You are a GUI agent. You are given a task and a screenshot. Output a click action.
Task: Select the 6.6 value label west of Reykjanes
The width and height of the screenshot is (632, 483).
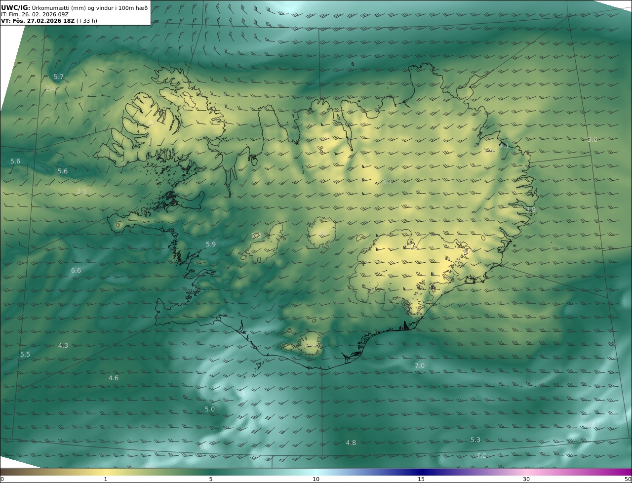coord(76,270)
